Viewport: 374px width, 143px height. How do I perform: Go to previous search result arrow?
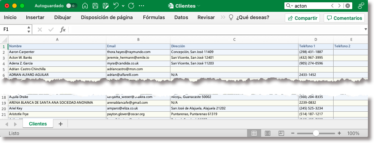(332, 6)
